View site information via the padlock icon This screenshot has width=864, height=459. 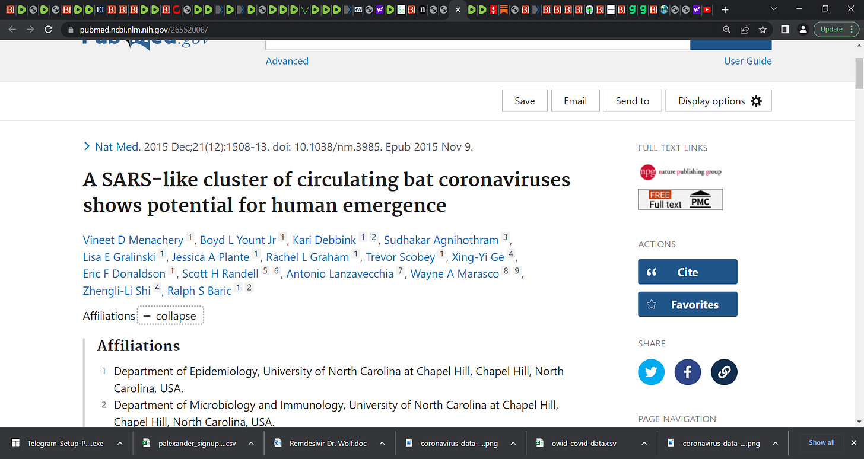coord(70,30)
